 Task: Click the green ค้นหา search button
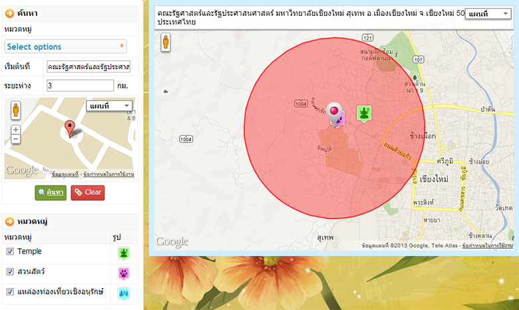pos(51,192)
